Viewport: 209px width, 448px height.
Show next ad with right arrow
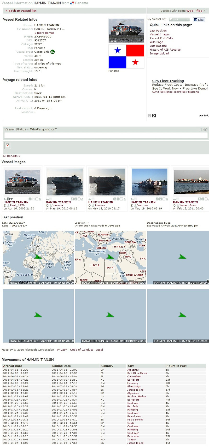click(154, 116)
